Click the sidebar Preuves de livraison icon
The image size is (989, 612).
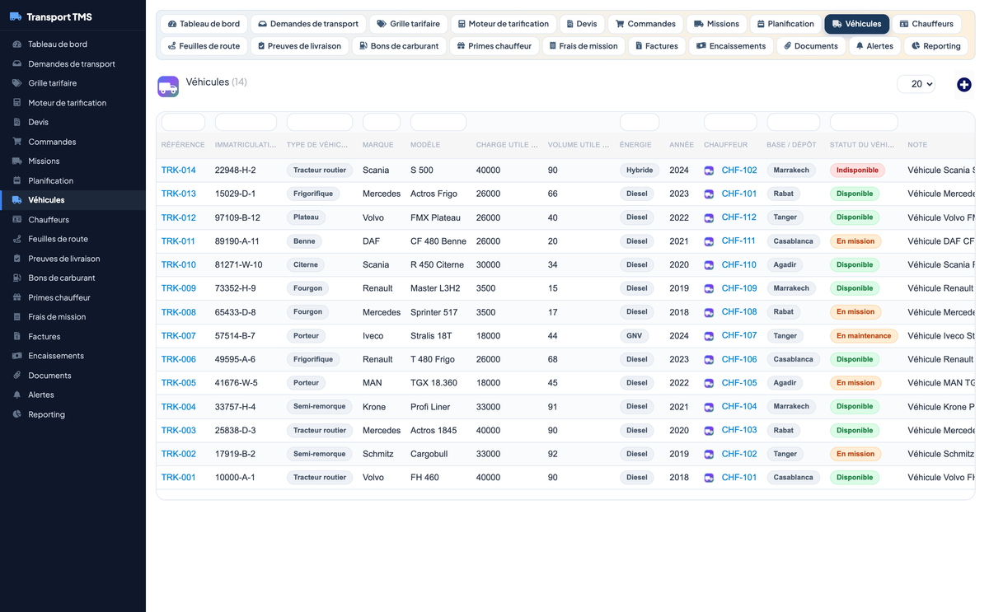click(17, 259)
